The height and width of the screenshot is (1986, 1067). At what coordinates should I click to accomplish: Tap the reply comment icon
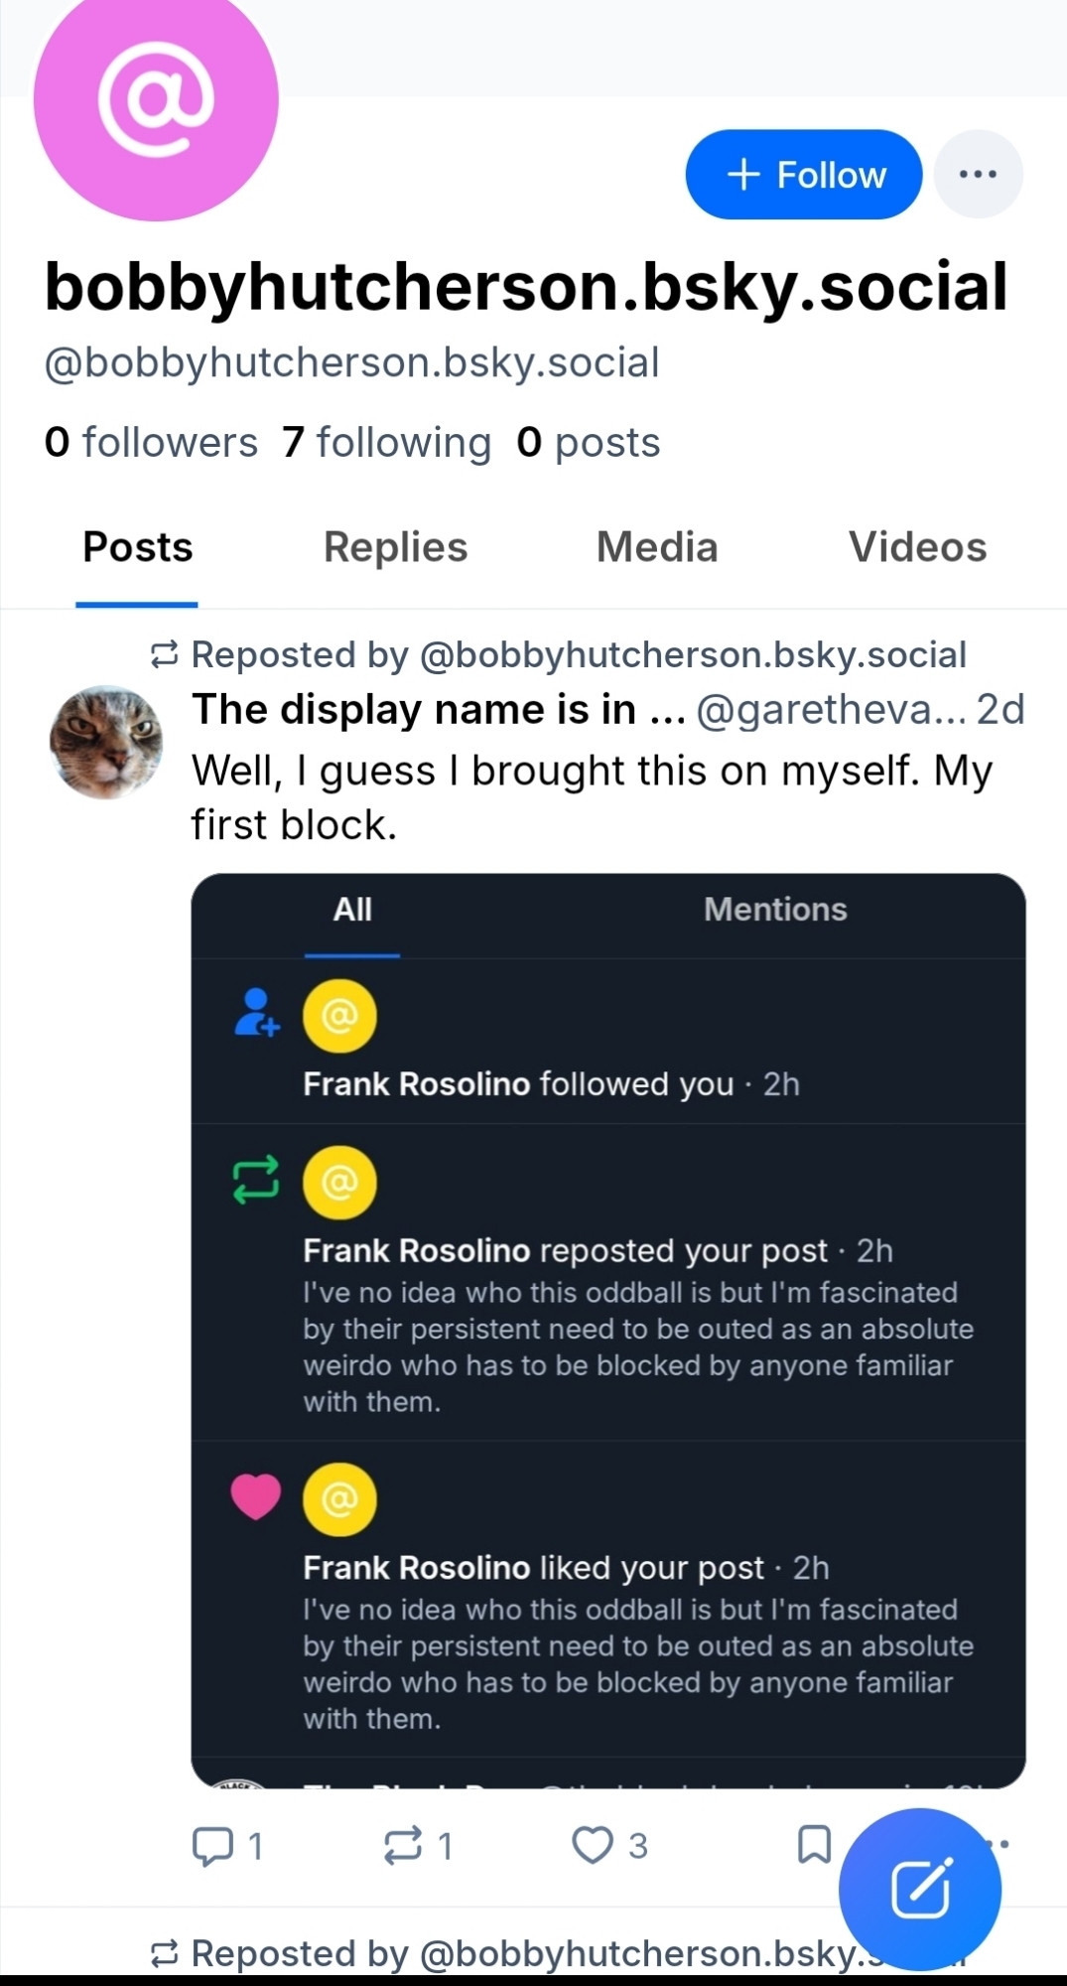211,1846
